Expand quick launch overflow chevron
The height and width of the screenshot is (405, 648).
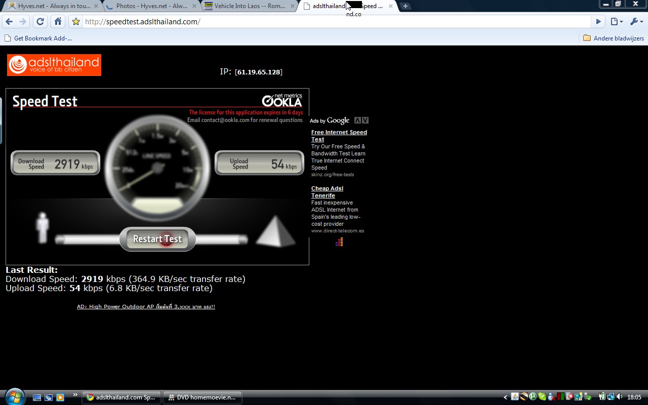[75, 395]
